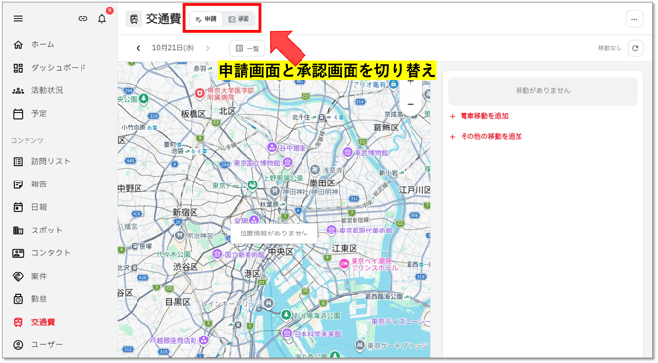Click the 予定 calendar icon
Image resolution: width=658 pixels, height=363 pixels.
18,114
